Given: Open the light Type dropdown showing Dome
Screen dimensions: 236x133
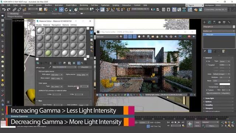Looking at the screenshot, I should 225,61.
